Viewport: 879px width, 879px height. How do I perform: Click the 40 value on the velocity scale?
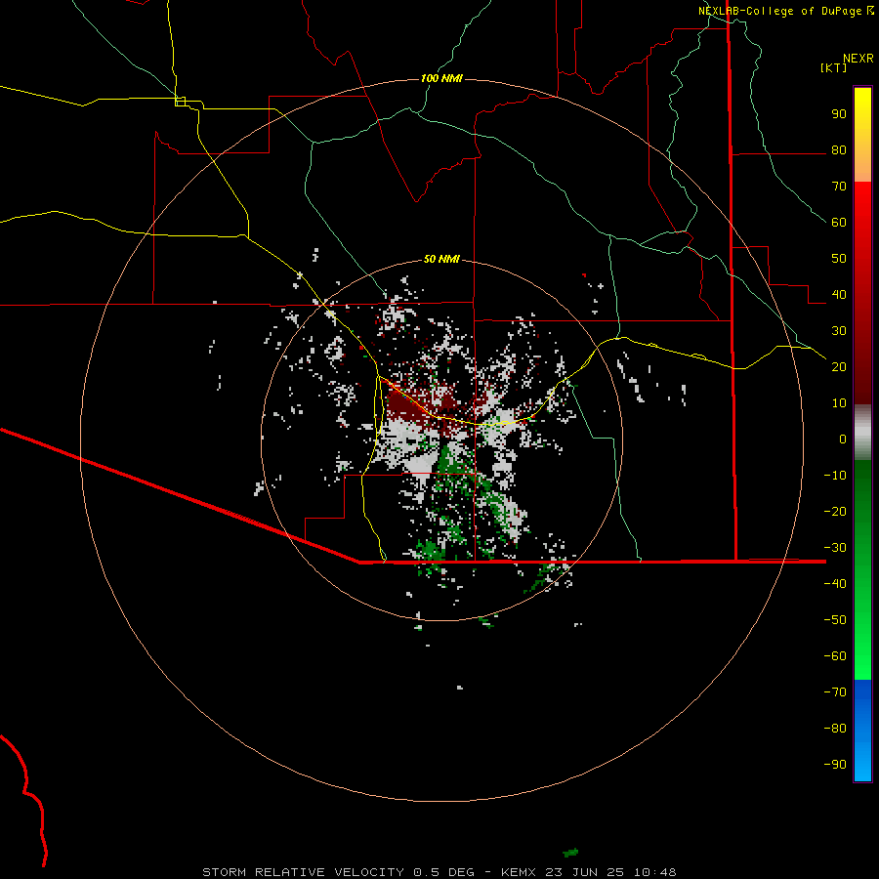tap(839, 295)
